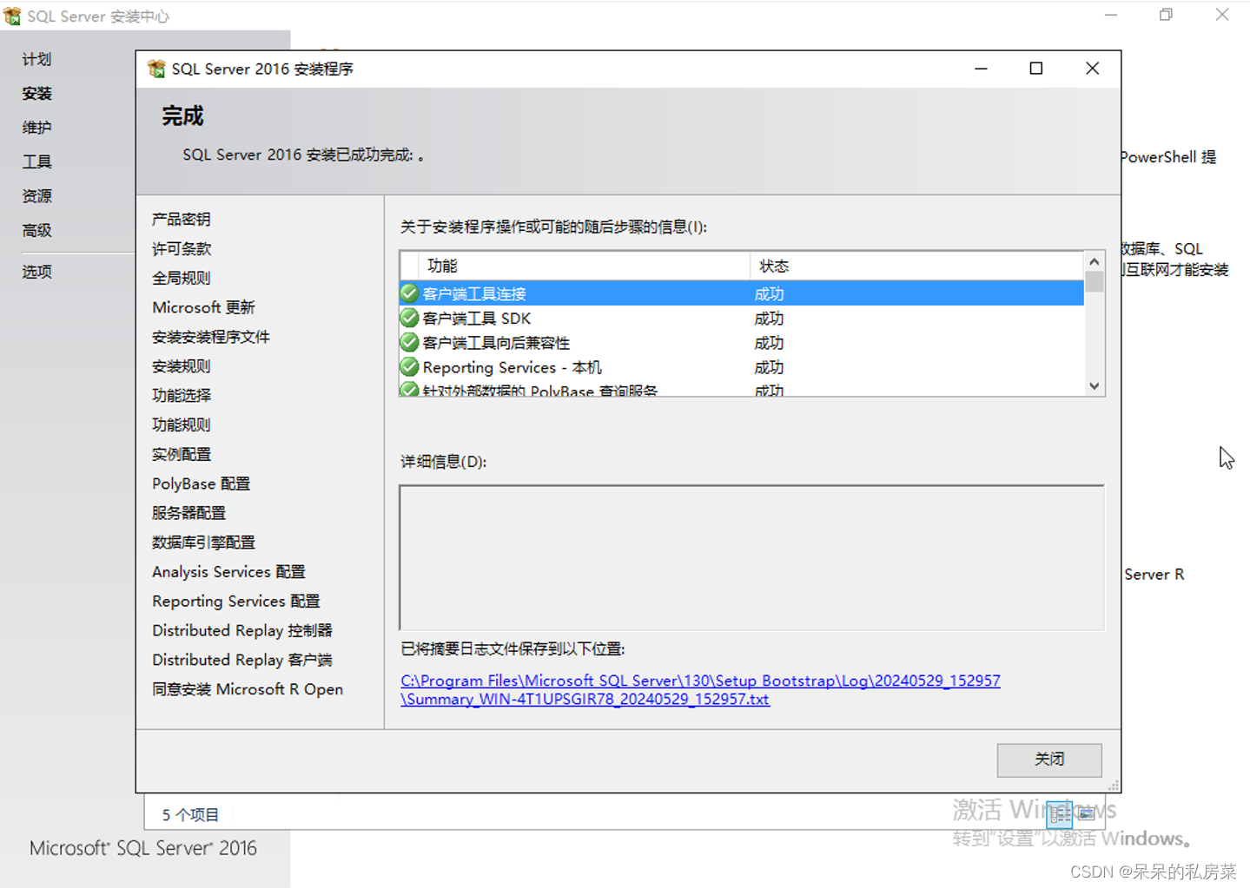The width and height of the screenshot is (1250, 888).
Task: Click the PolyBase 配置 step
Action: click(201, 483)
